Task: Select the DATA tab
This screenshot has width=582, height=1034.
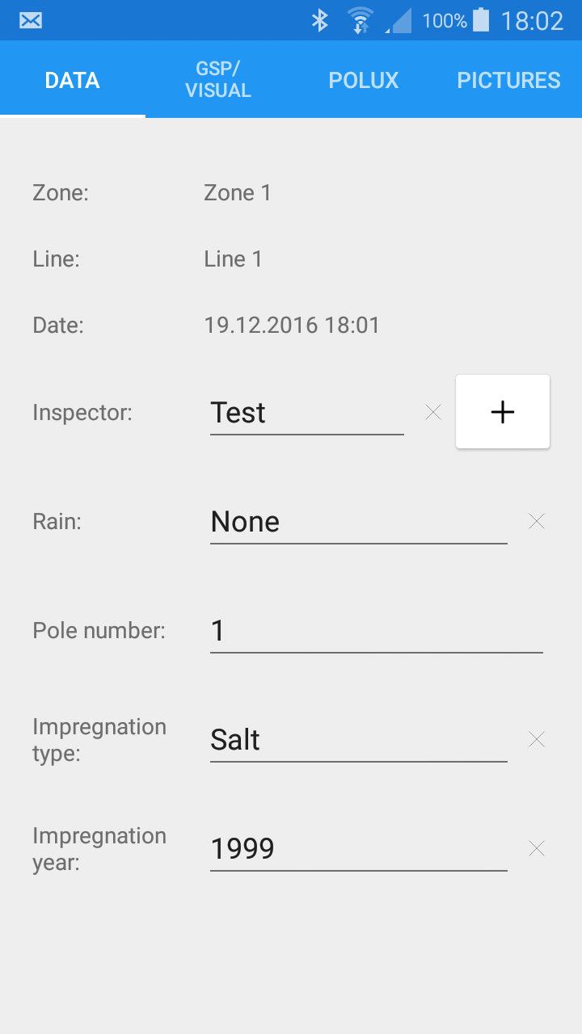Action: 73,80
